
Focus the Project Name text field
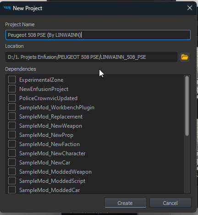(98, 35)
